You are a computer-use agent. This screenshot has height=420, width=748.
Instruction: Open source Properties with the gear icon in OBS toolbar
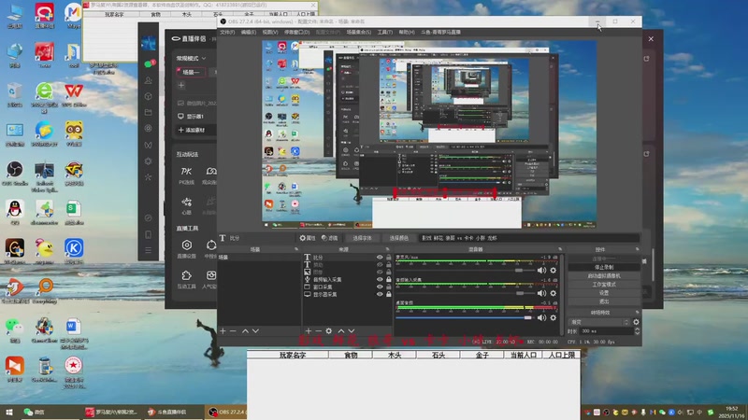[x=308, y=238]
